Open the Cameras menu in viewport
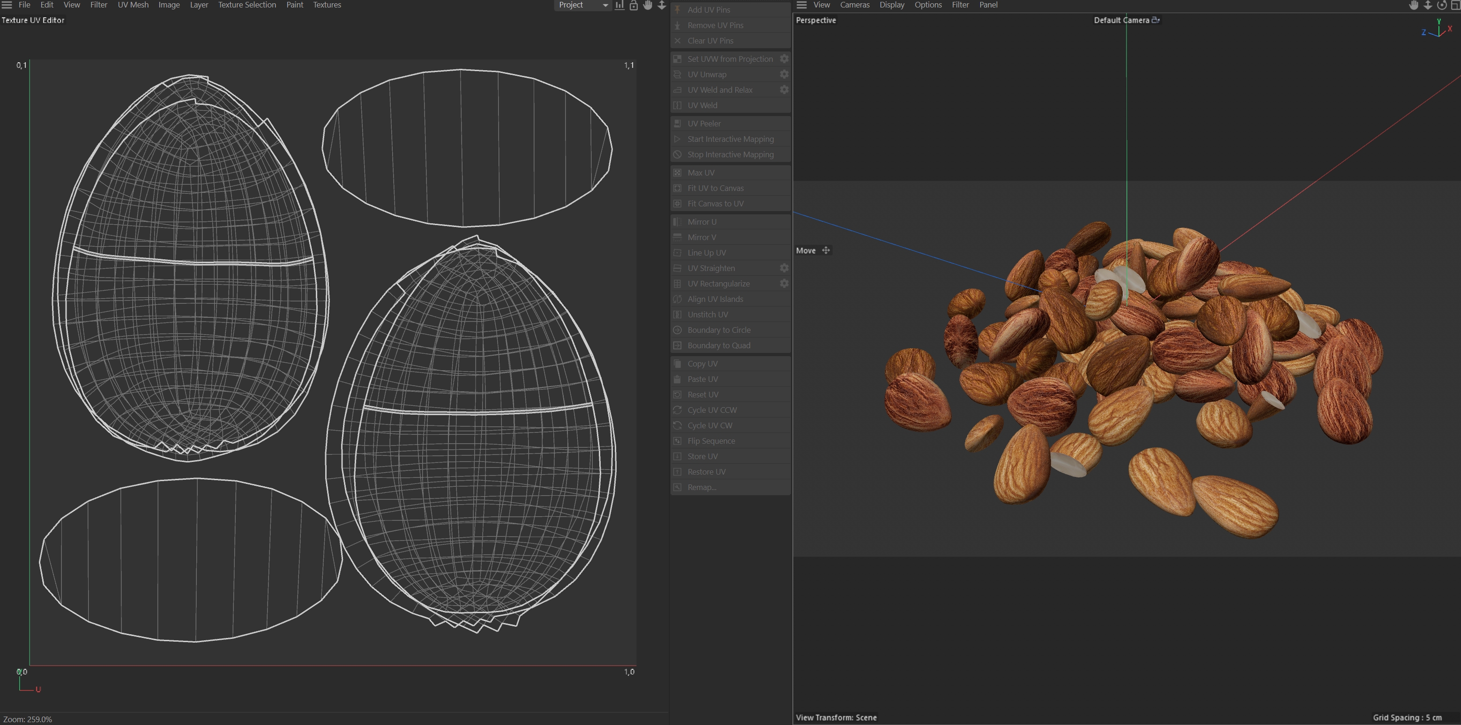 pos(854,5)
